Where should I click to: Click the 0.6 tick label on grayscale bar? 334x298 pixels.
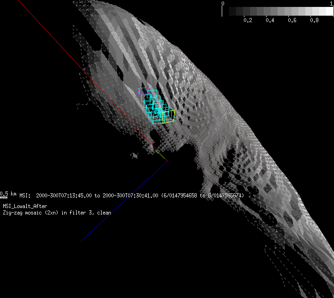pos(292,20)
